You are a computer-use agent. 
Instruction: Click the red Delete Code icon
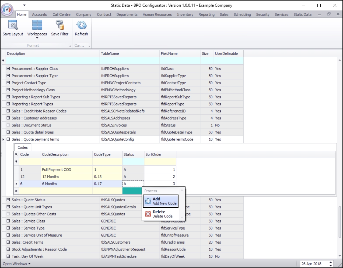tap(148, 214)
